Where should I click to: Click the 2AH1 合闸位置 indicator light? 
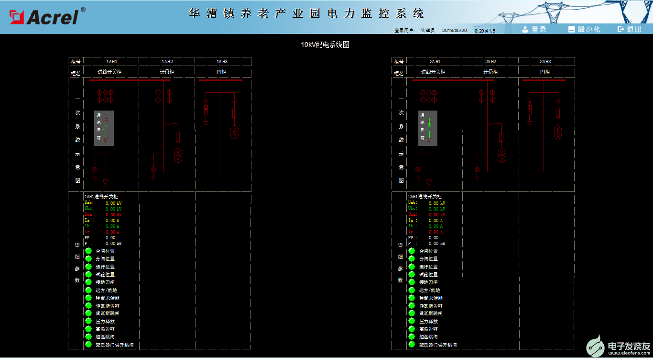[412, 251]
